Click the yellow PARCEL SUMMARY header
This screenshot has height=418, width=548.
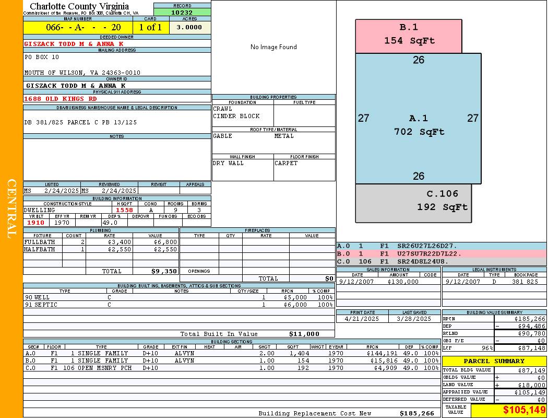[494, 361]
